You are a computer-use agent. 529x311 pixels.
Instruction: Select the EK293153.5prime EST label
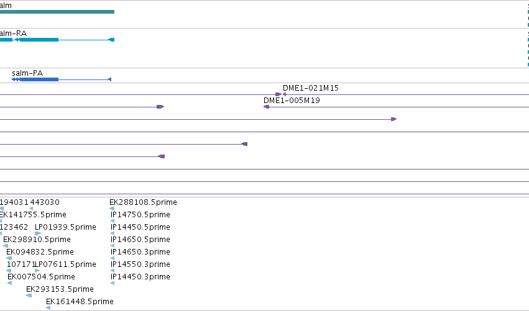pos(60,289)
